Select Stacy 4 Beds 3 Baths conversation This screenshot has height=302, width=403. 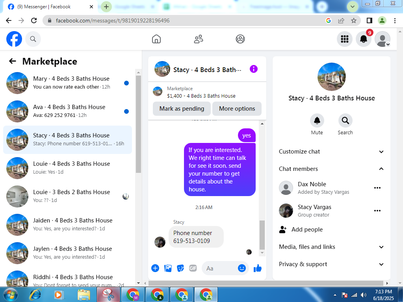67,140
